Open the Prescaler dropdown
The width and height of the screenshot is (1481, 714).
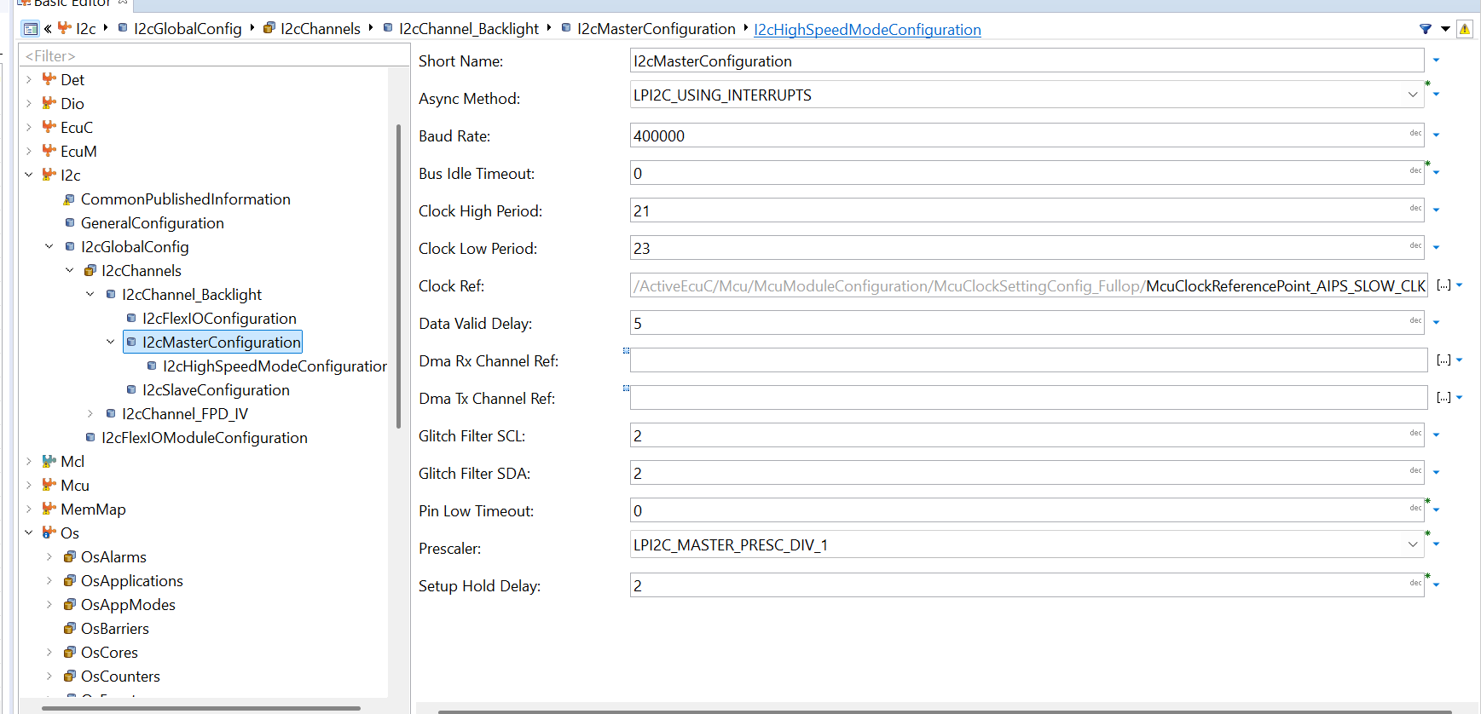tap(1413, 544)
